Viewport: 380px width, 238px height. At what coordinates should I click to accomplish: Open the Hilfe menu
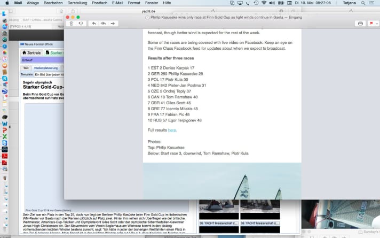tap(167, 3)
